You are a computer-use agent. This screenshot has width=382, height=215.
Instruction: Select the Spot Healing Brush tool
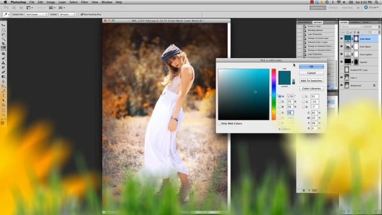pos(4,54)
